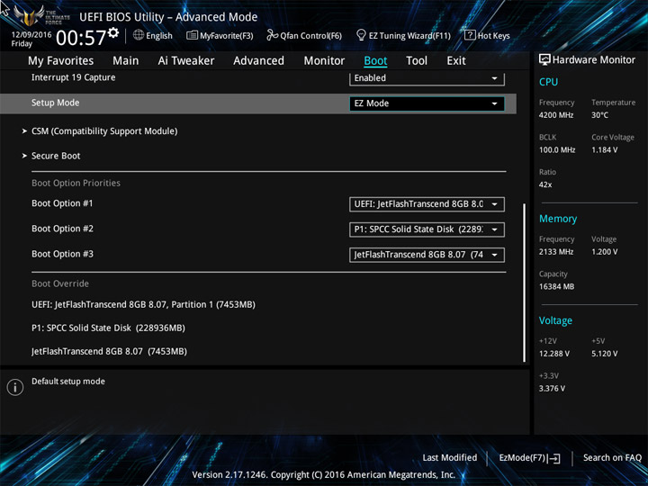
Task: Click the Boot Option Priorities heading
Action: coord(76,183)
